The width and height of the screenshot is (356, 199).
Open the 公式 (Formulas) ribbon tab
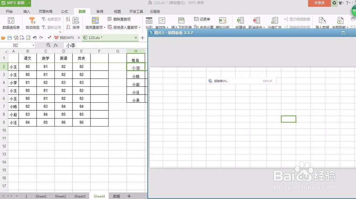64,12
